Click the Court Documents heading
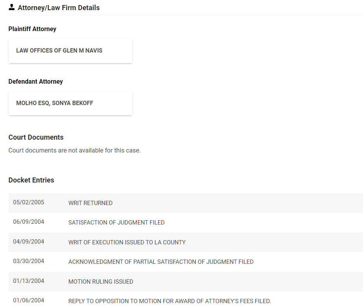363x307 pixels. click(36, 137)
